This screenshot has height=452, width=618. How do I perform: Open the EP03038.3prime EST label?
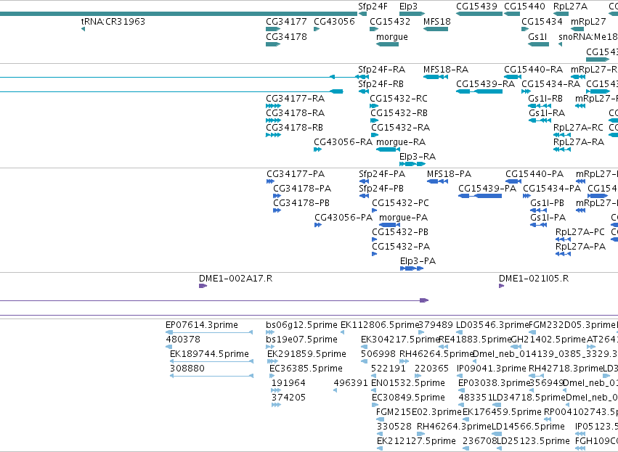pos(495,384)
